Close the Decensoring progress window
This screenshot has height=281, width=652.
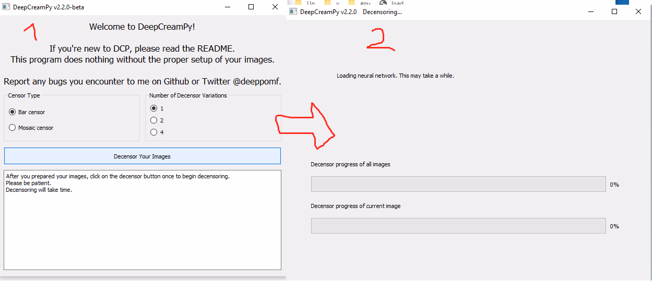coord(638,11)
